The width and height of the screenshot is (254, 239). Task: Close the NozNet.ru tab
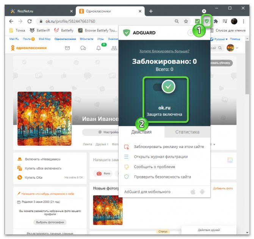71,11
